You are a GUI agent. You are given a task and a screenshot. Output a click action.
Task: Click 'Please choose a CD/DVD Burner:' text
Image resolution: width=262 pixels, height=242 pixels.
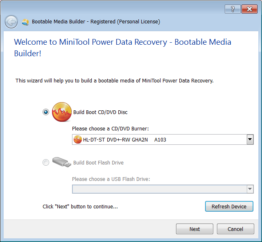(110, 128)
